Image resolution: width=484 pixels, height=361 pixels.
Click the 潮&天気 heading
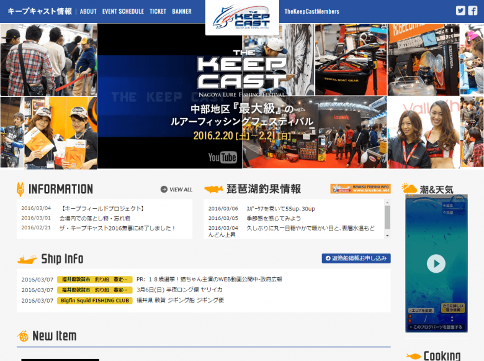tap(436, 190)
